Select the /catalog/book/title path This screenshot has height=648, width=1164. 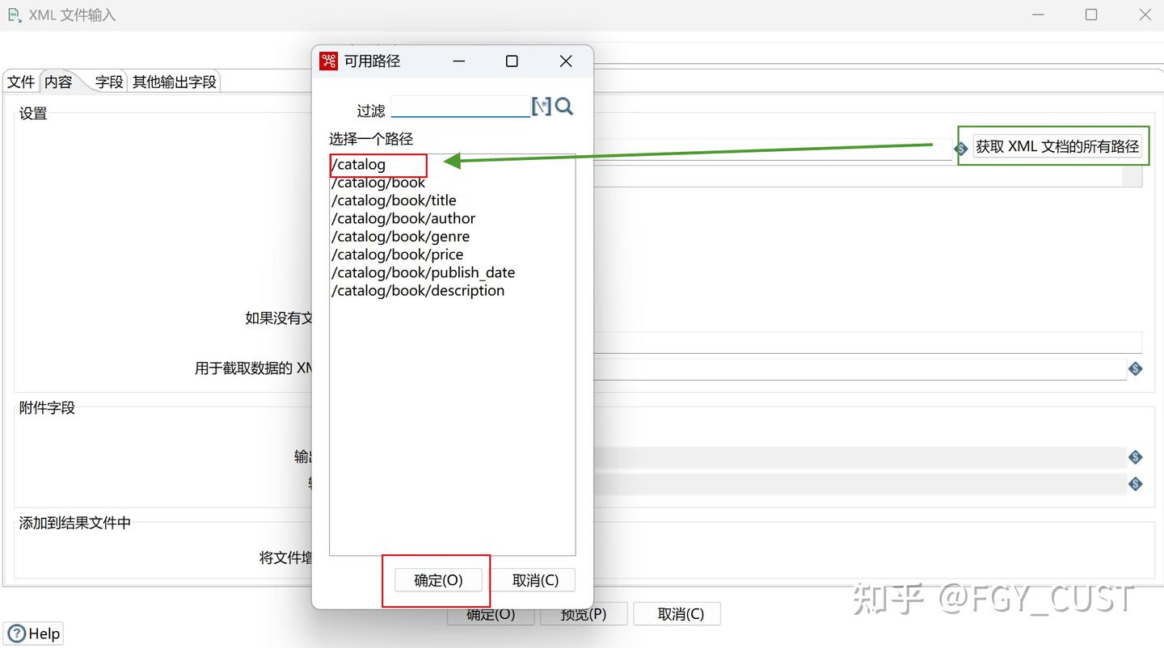pos(394,200)
